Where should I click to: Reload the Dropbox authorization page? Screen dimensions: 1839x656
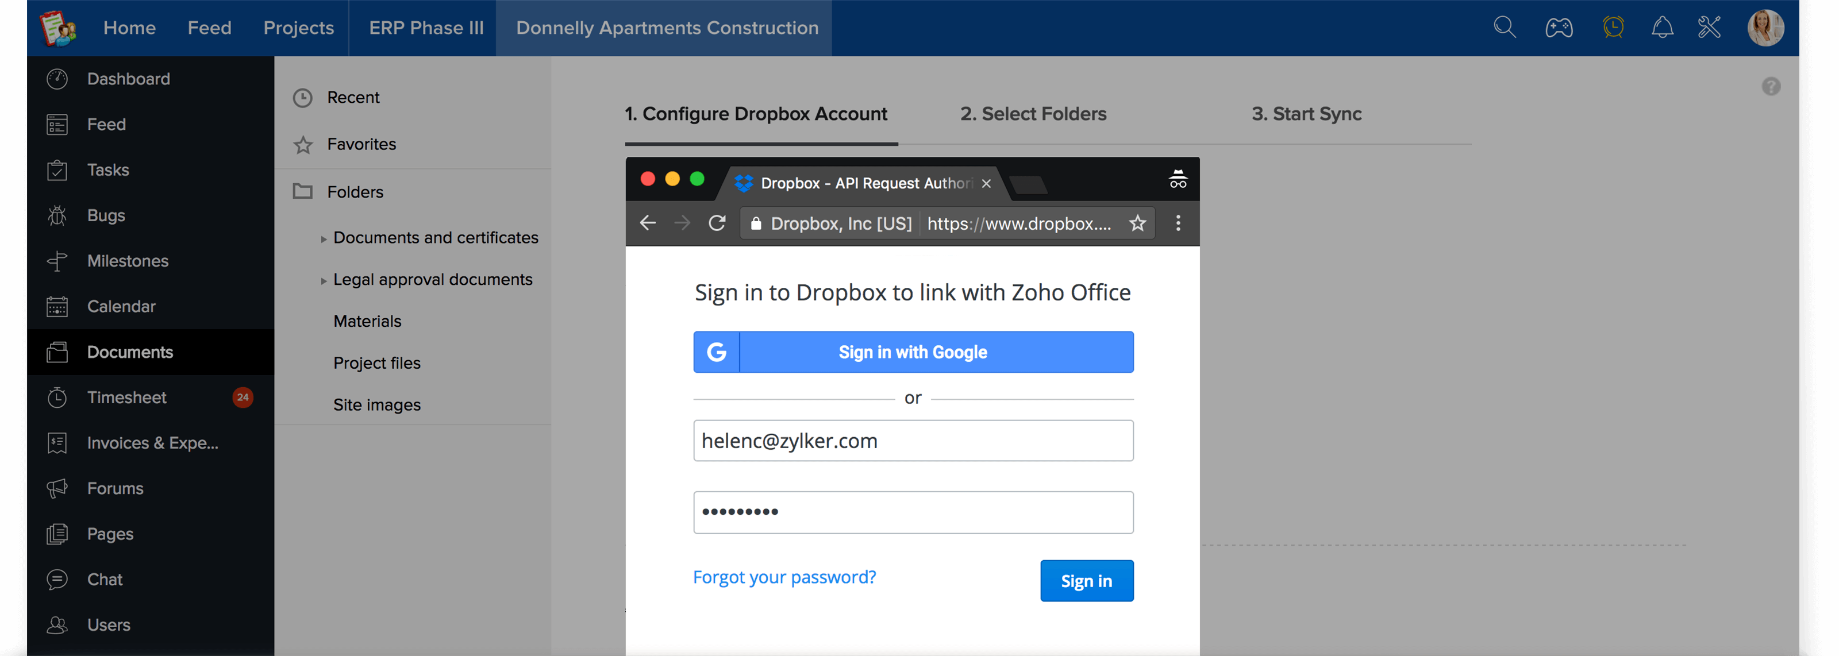(x=717, y=223)
